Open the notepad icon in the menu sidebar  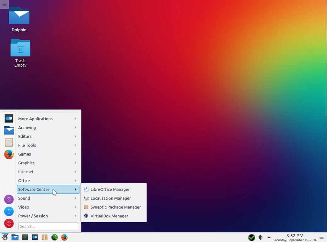[9, 142]
